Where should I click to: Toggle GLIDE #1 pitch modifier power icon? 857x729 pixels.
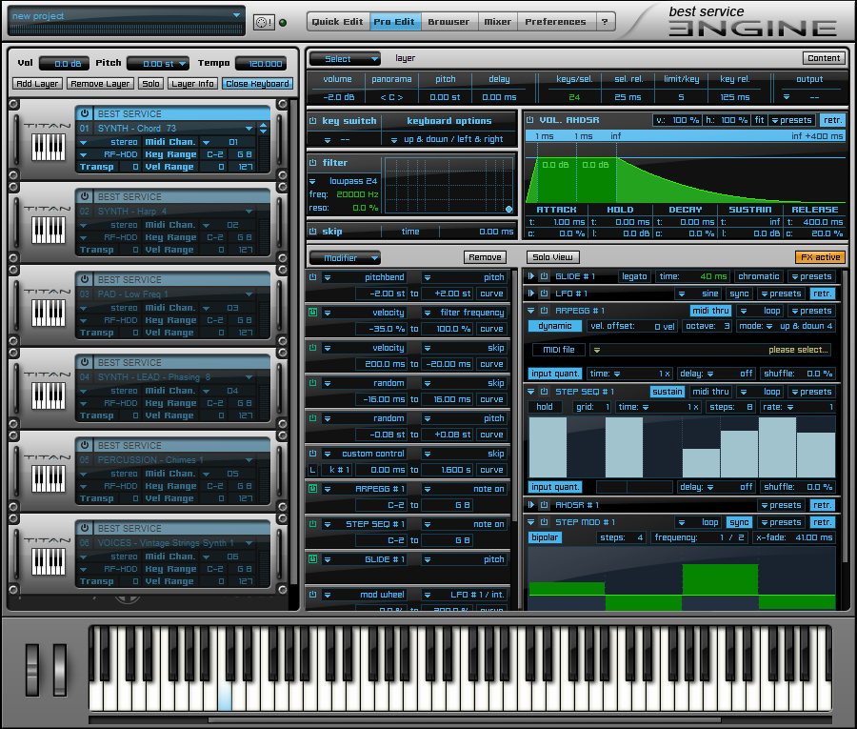[x=313, y=559]
